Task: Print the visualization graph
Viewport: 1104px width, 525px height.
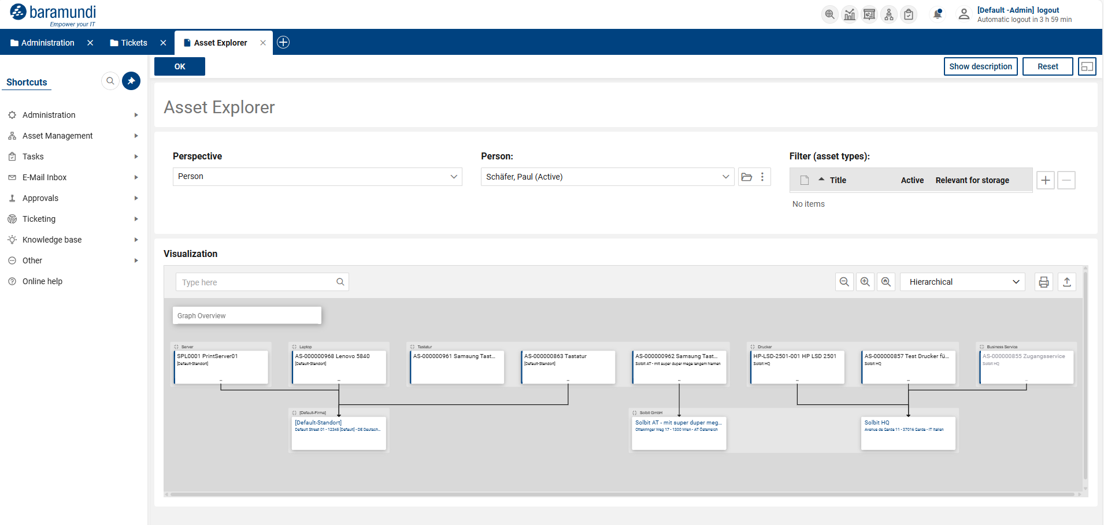Action: tap(1043, 282)
